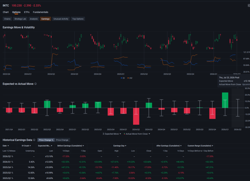Open the Analysis sub-tab
This screenshot has height=181, width=250.
[x=34, y=19]
